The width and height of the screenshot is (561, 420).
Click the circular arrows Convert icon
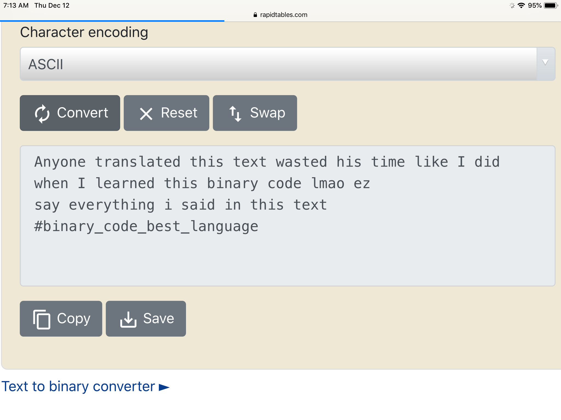pyautogui.click(x=42, y=113)
